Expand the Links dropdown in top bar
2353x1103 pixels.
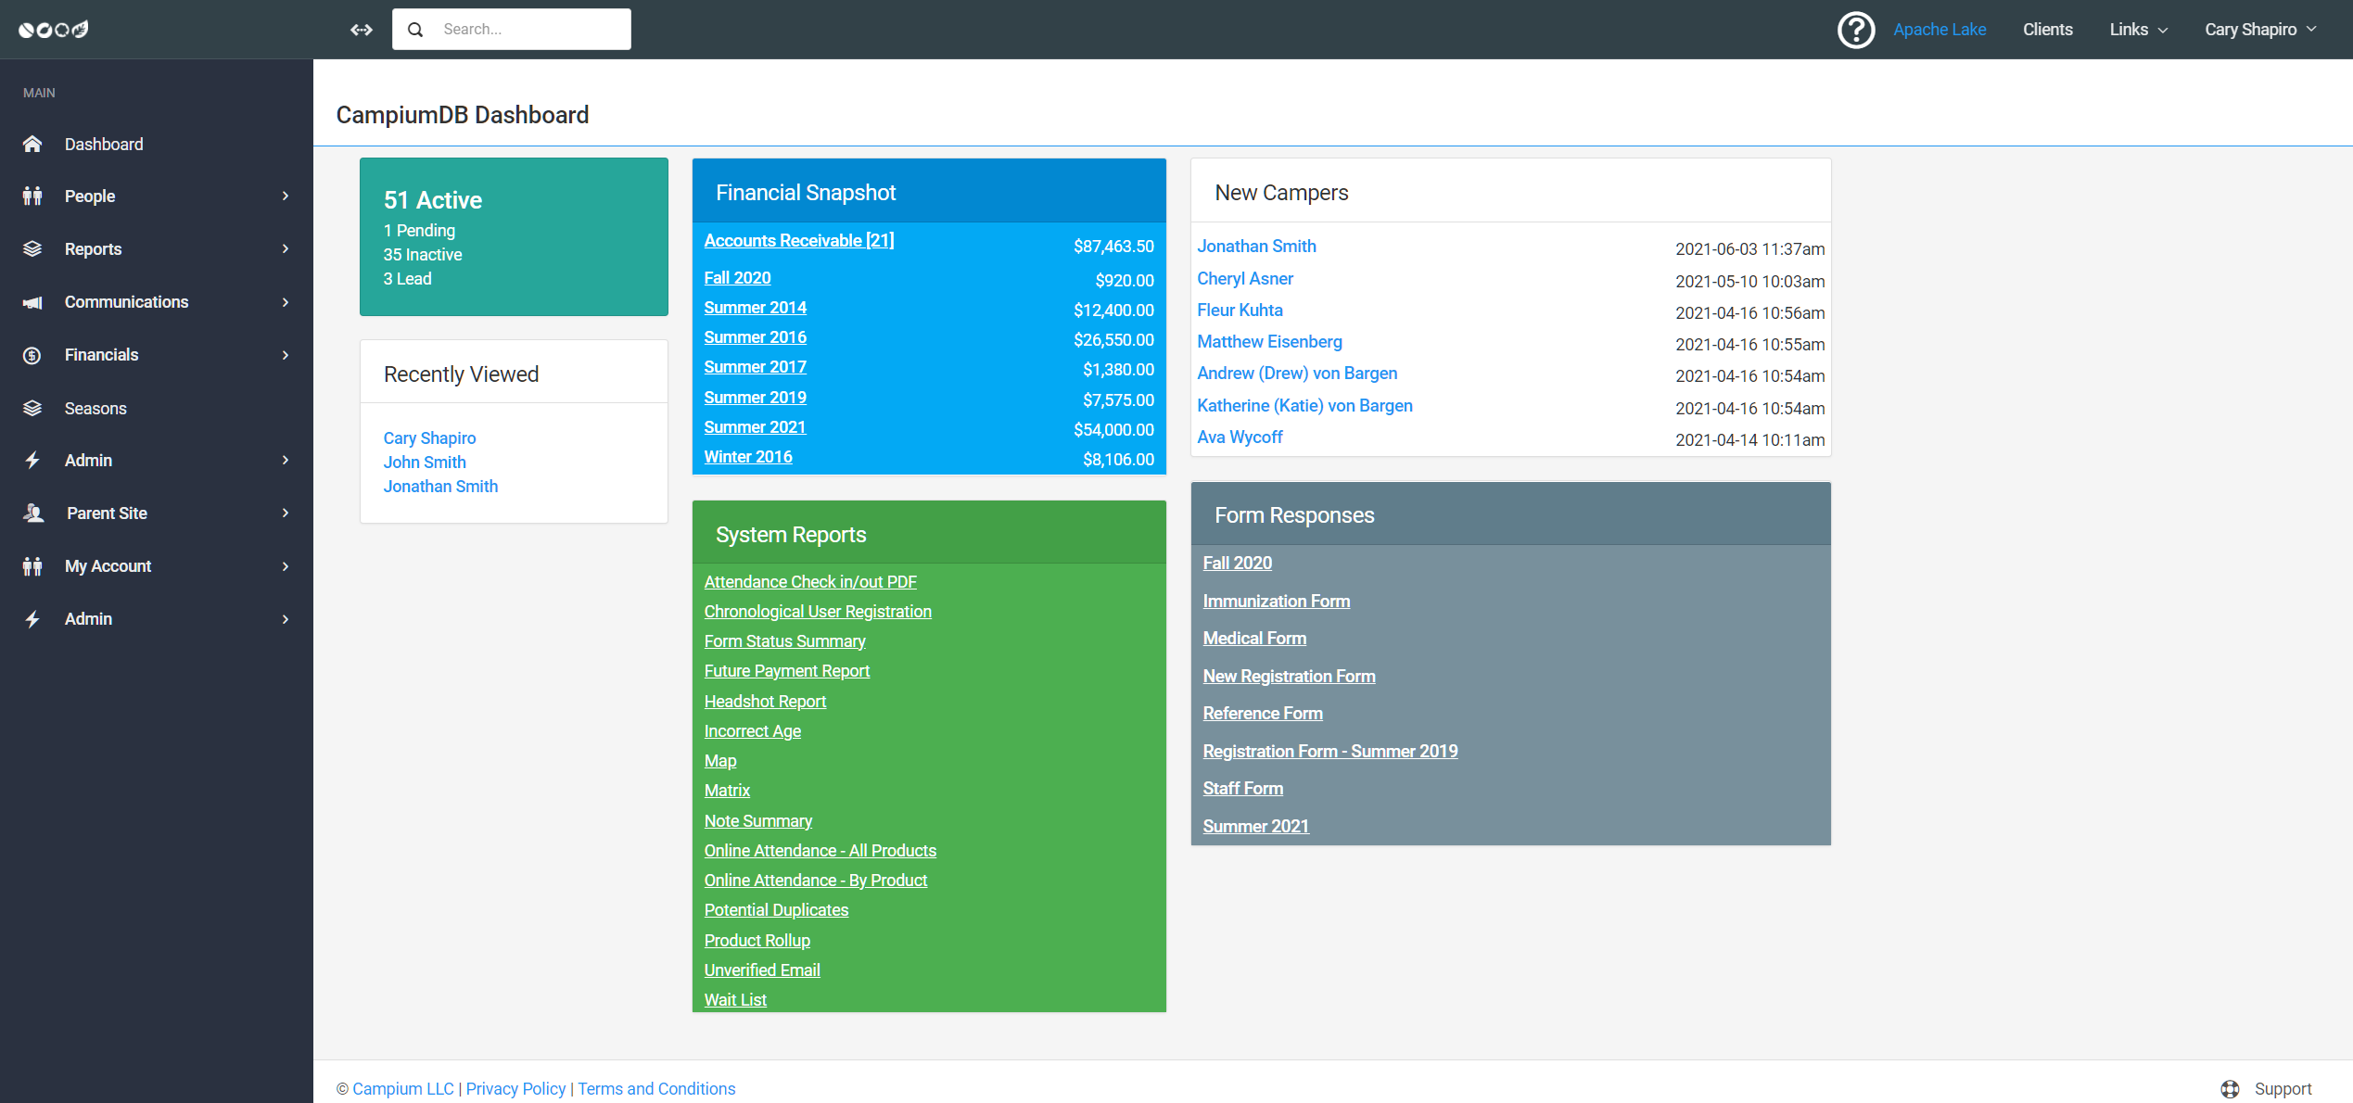[x=2138, y=29]
